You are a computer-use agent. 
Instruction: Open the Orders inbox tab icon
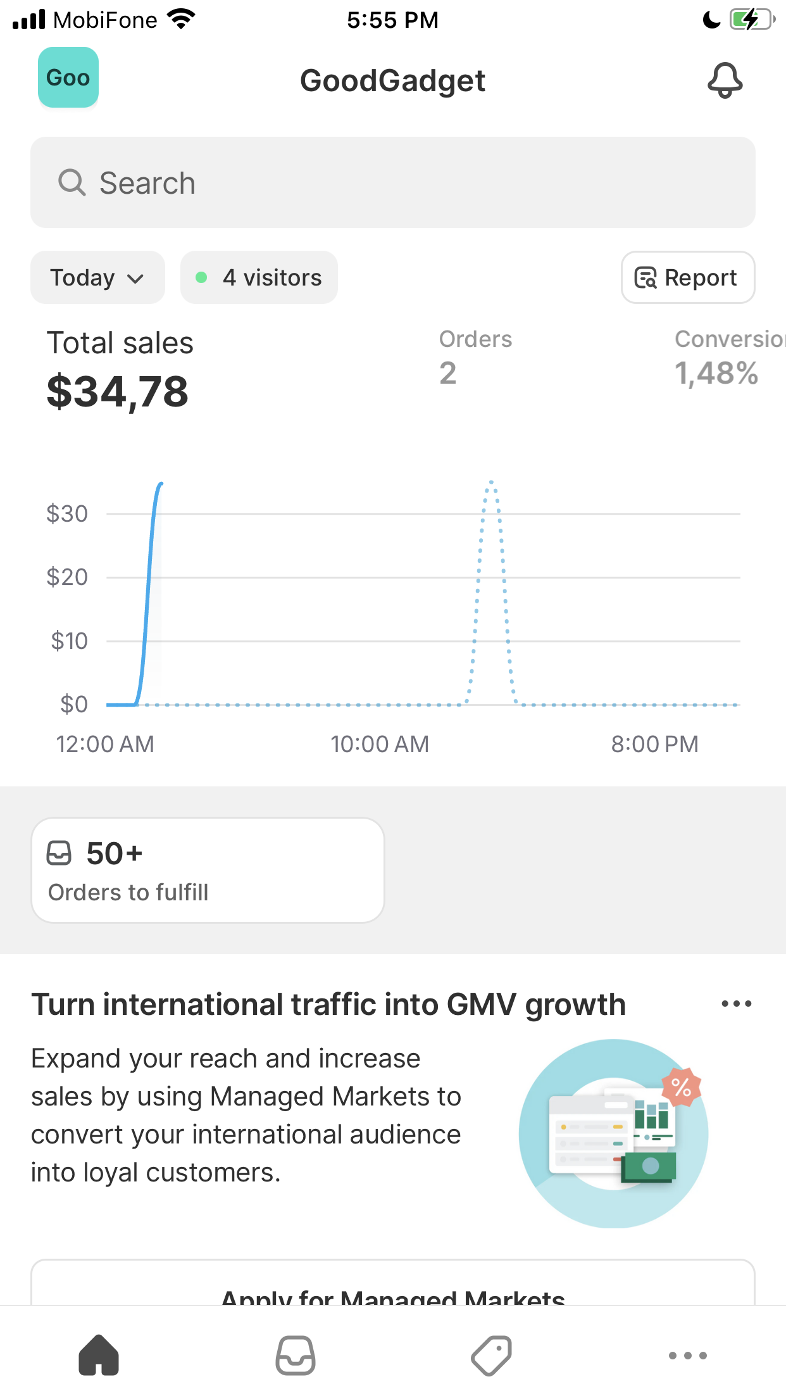296,1355
